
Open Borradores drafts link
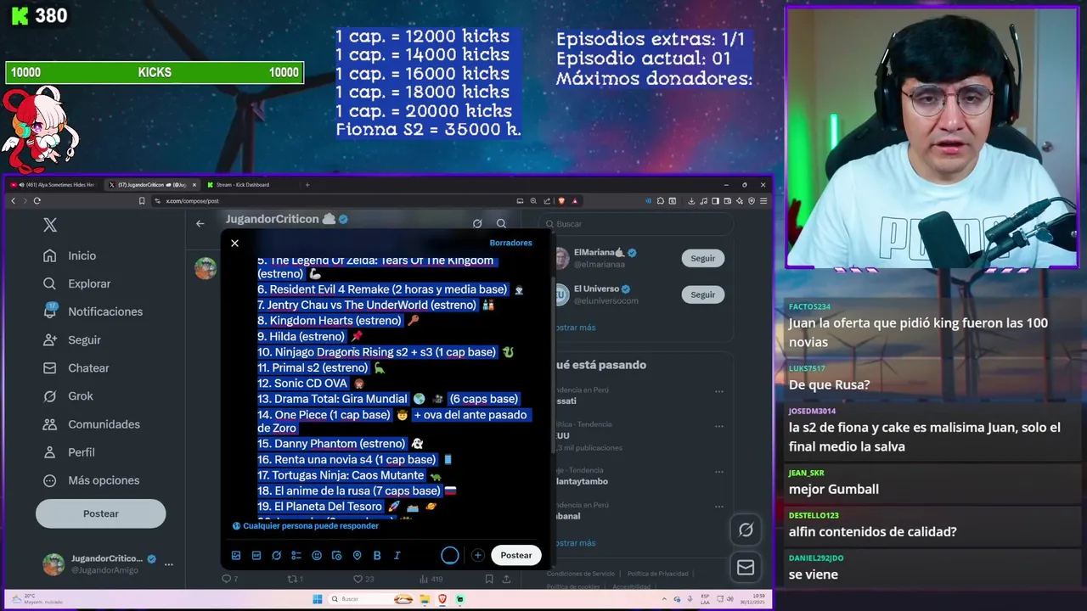point(510,243)
